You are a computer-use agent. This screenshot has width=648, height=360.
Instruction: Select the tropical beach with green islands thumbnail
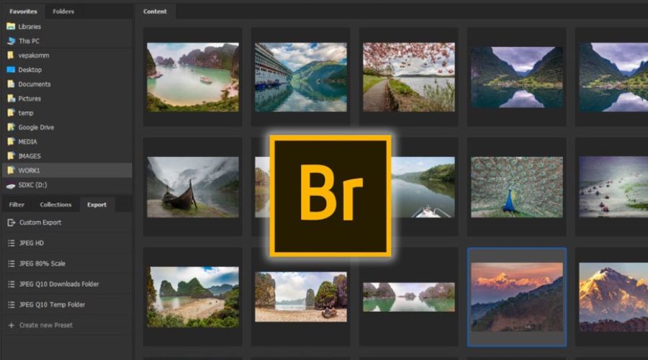click(x=192, y=297)
